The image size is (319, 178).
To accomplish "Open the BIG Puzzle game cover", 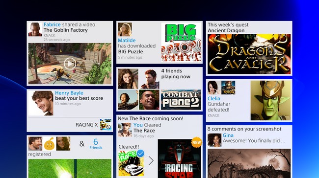I will click(181, 42).
